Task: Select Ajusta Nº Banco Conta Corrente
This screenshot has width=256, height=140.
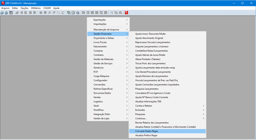Action: coord(167,97)
